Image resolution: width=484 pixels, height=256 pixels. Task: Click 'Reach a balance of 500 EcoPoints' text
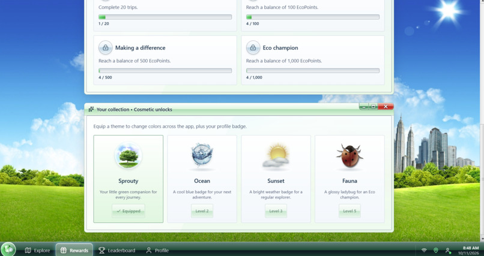pos(135,61)
